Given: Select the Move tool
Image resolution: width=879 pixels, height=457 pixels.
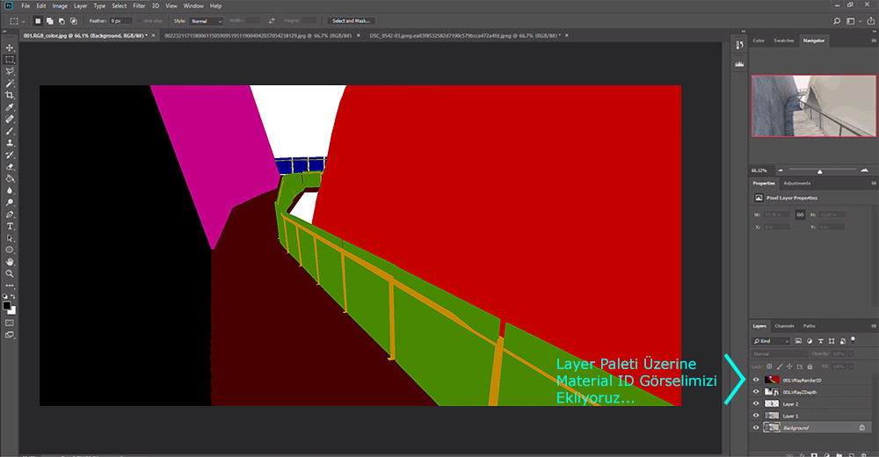Looking at the screenshot, I should point(10,47).
